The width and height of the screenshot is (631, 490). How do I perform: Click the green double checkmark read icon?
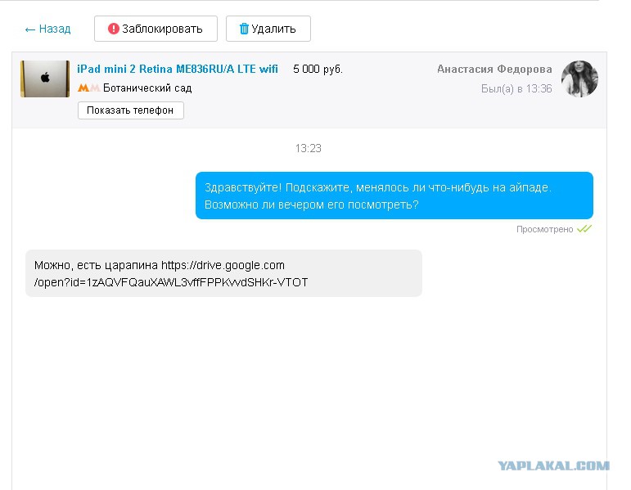[584, 229]
